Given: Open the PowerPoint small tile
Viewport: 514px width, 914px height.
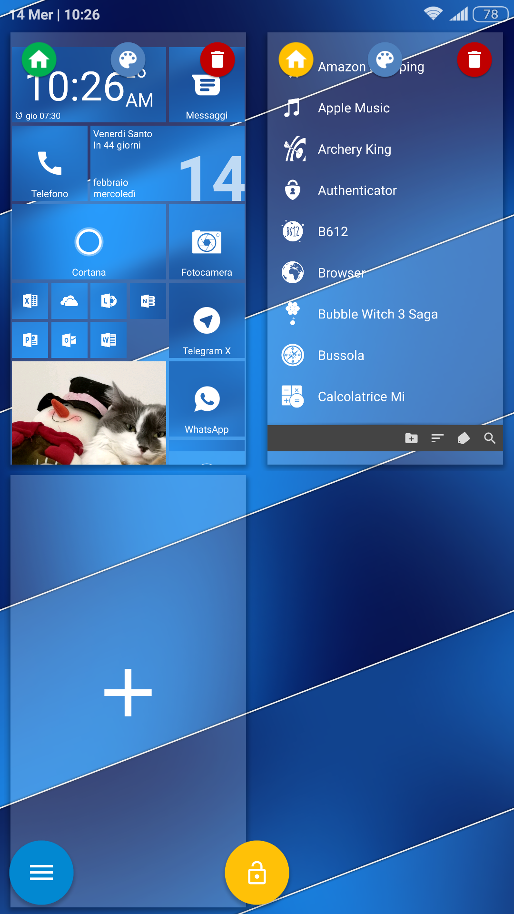Looking at the screenshot, I should point(30,340).
